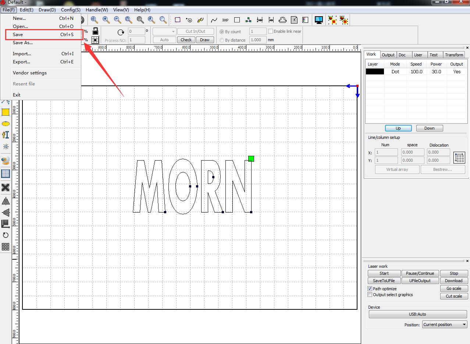Viewport: 470px width, 344px height.
Task: Click the rotation angle input field
Action: (x=136, y=31)
